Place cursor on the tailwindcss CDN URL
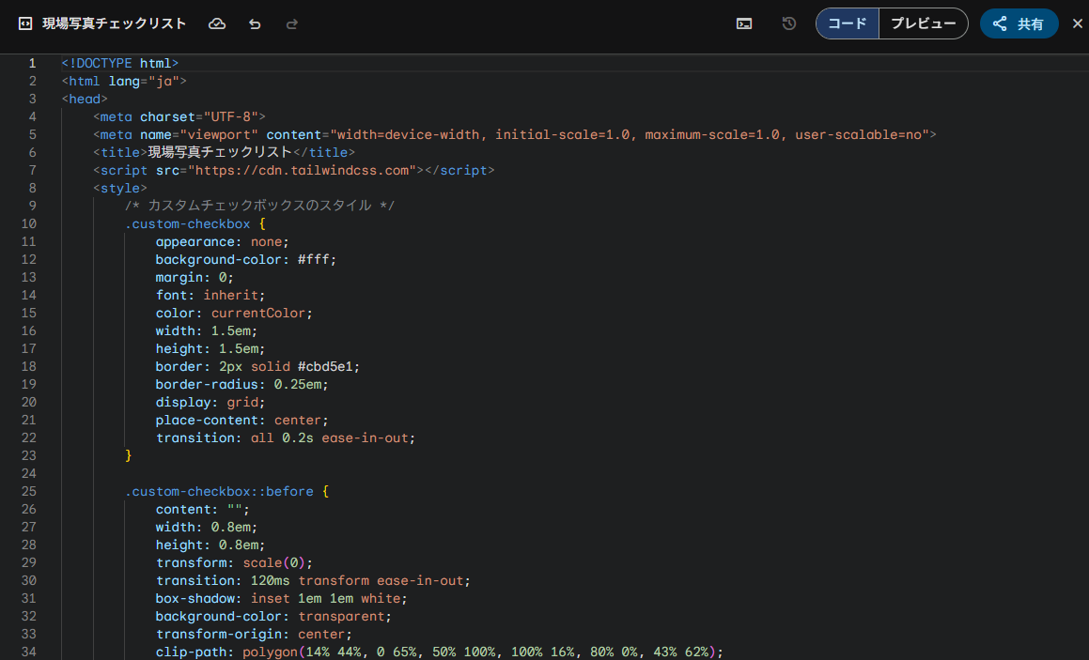 tap(302, 170)
